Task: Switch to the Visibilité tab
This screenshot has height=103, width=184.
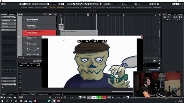Action: pyautogui.click(x=11, y=14)
